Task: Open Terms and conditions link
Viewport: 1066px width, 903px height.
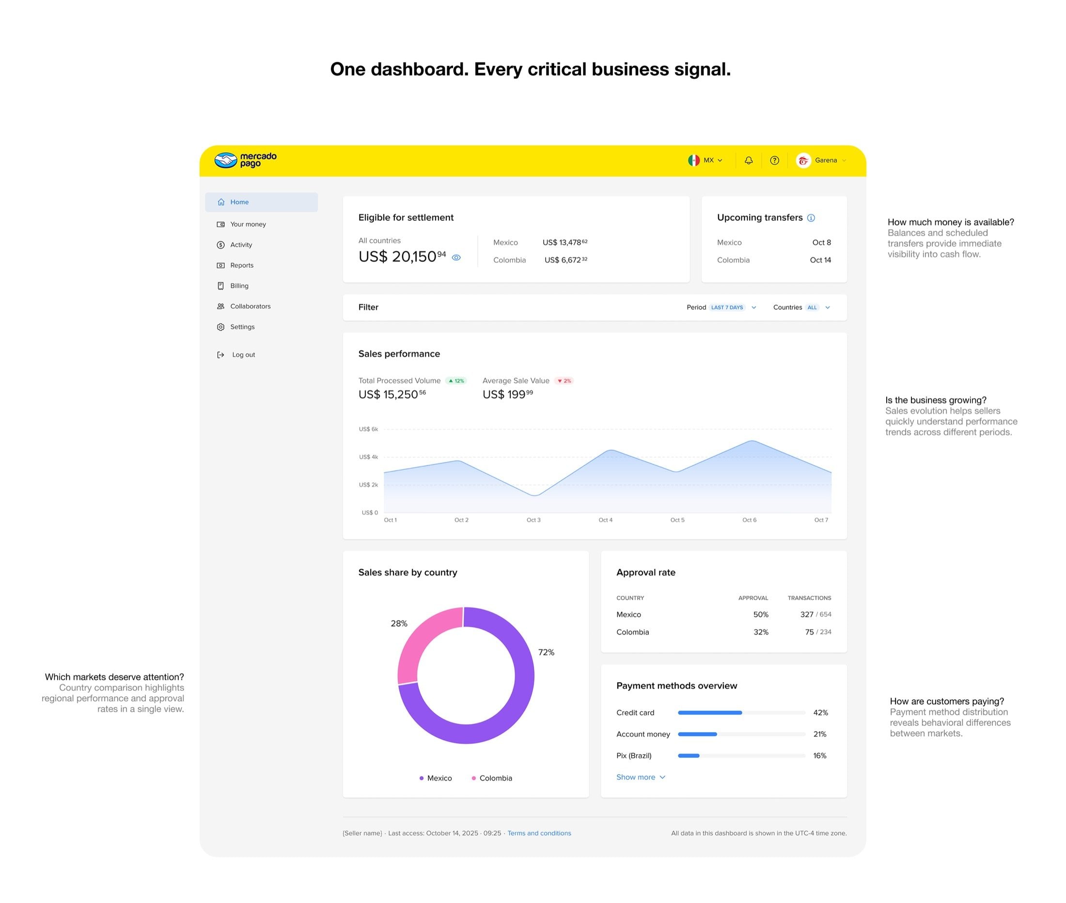Action: (x=539, y=833)
